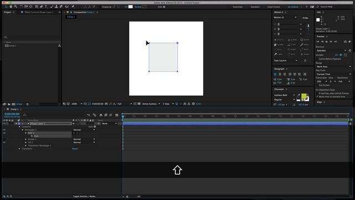Image resolution: width=355 pixels, height=200 pixels.
Task: Switch to the Project panel tab
Action: (x=8, y=12)
